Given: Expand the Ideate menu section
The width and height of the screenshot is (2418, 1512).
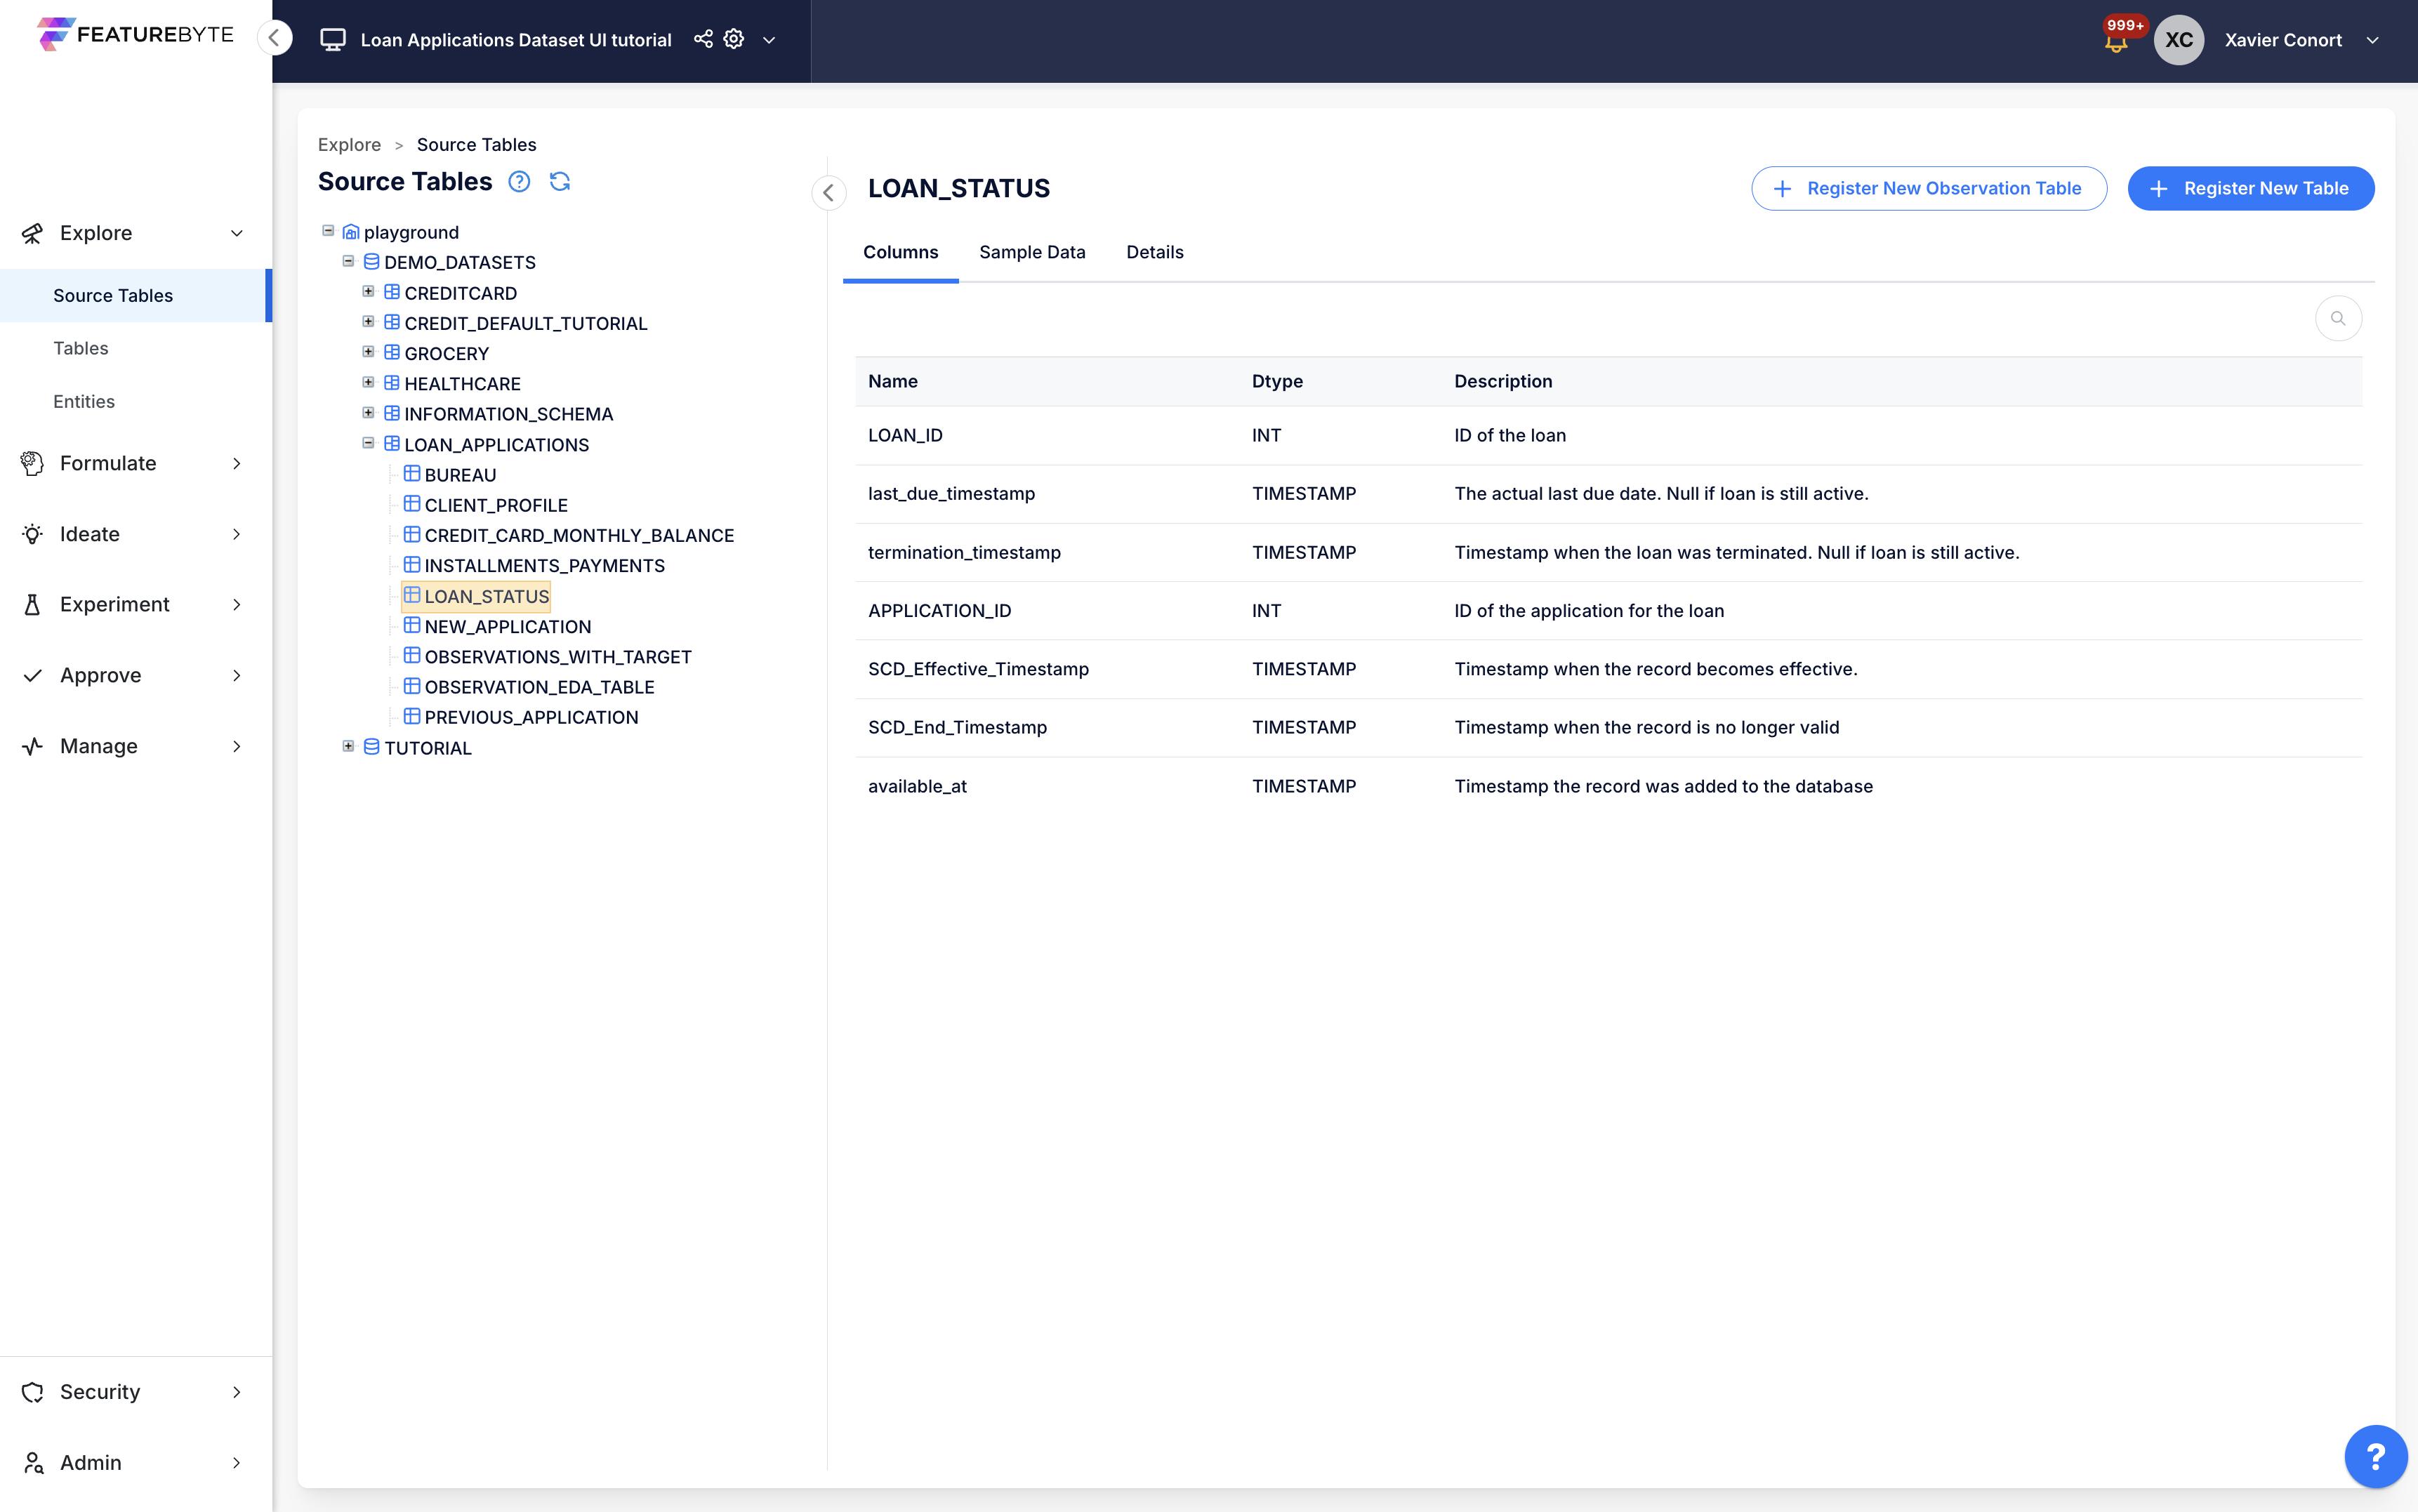Looking at the screenshot, I should 237,534.
